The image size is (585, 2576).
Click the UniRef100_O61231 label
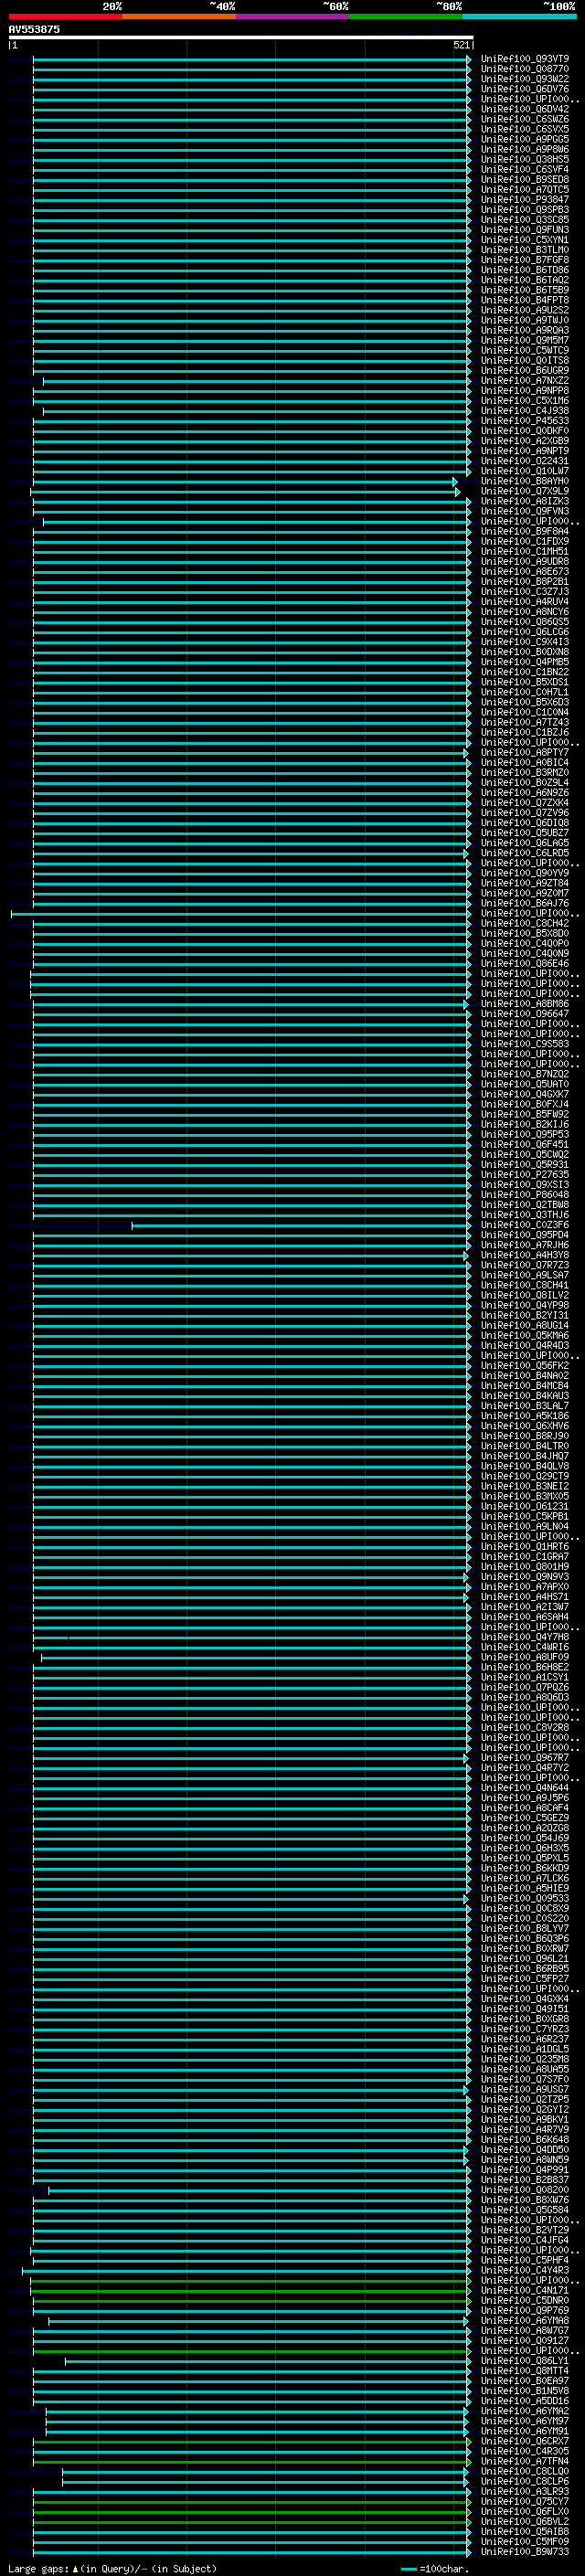tap(525, 1506)
